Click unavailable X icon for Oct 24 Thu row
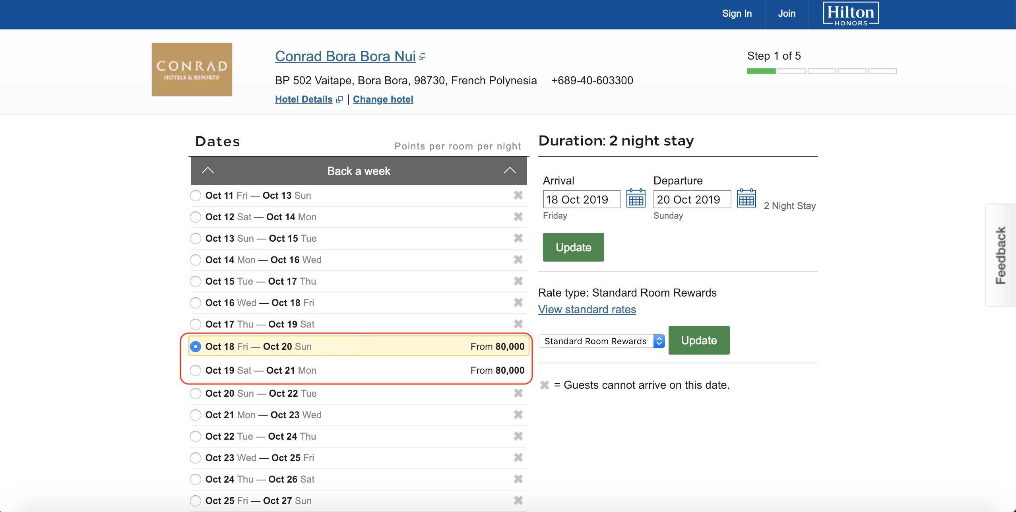This screenshot has height=512, width=1016. [x=518, y=479]
